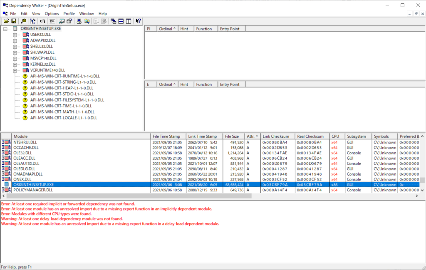This screenshot has height=270, width=426.
Task: Expand the VCRUNTIME140.DLL tree node
Action: click(15, 70)
